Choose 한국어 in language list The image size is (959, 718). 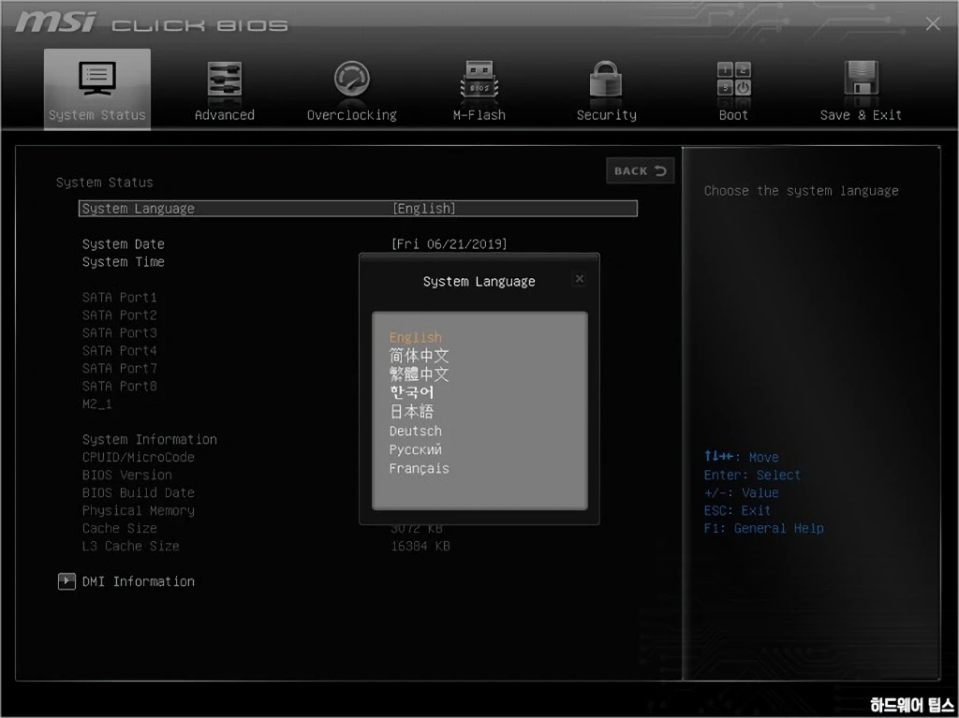pos(412,392)
